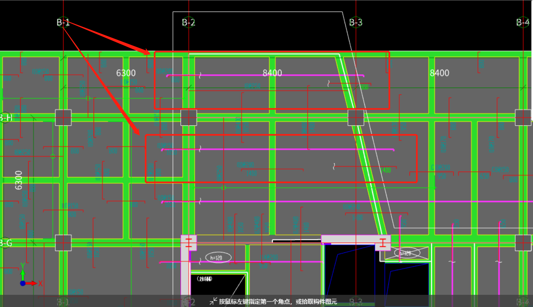Pick the long magenta rebar line extending past B-4

pos(347,202)
